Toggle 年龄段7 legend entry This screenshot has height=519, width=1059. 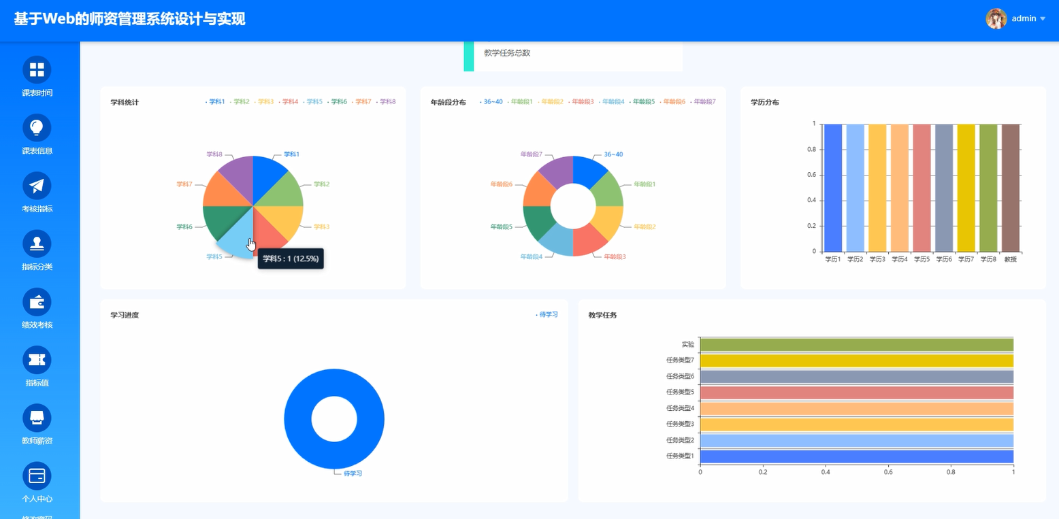tap(704, 102)
